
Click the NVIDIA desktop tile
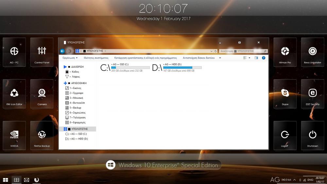coord(14,135)
